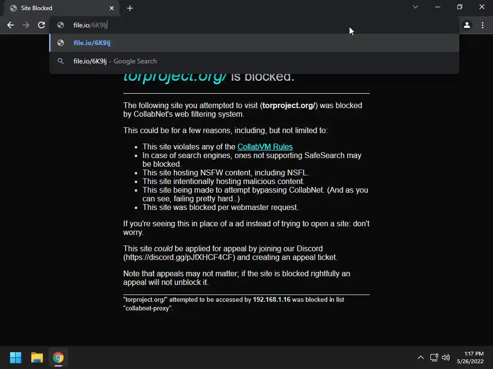Click "This site was blocked per webmaster request."
Image resolution: width=493 pixels, height=369 pixels.
[221, 208]
